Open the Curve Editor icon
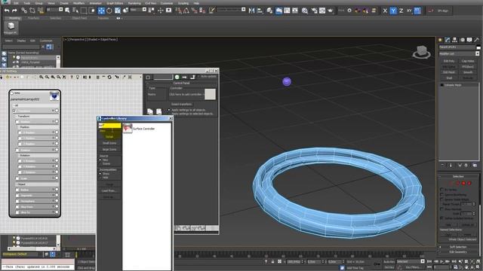The image size is (483, 271). point(287,11)
